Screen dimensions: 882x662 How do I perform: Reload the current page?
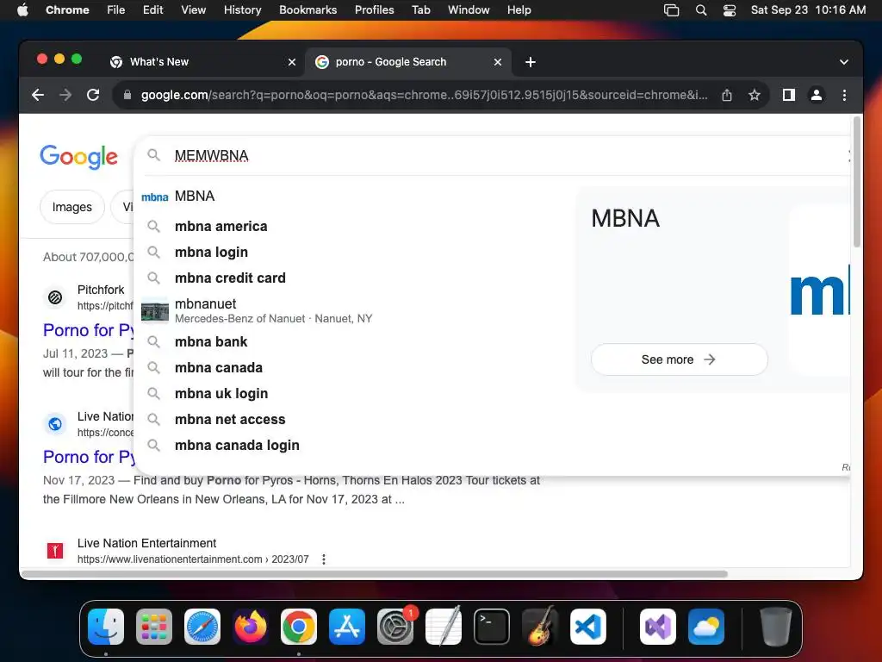click(x=93, y=95)
